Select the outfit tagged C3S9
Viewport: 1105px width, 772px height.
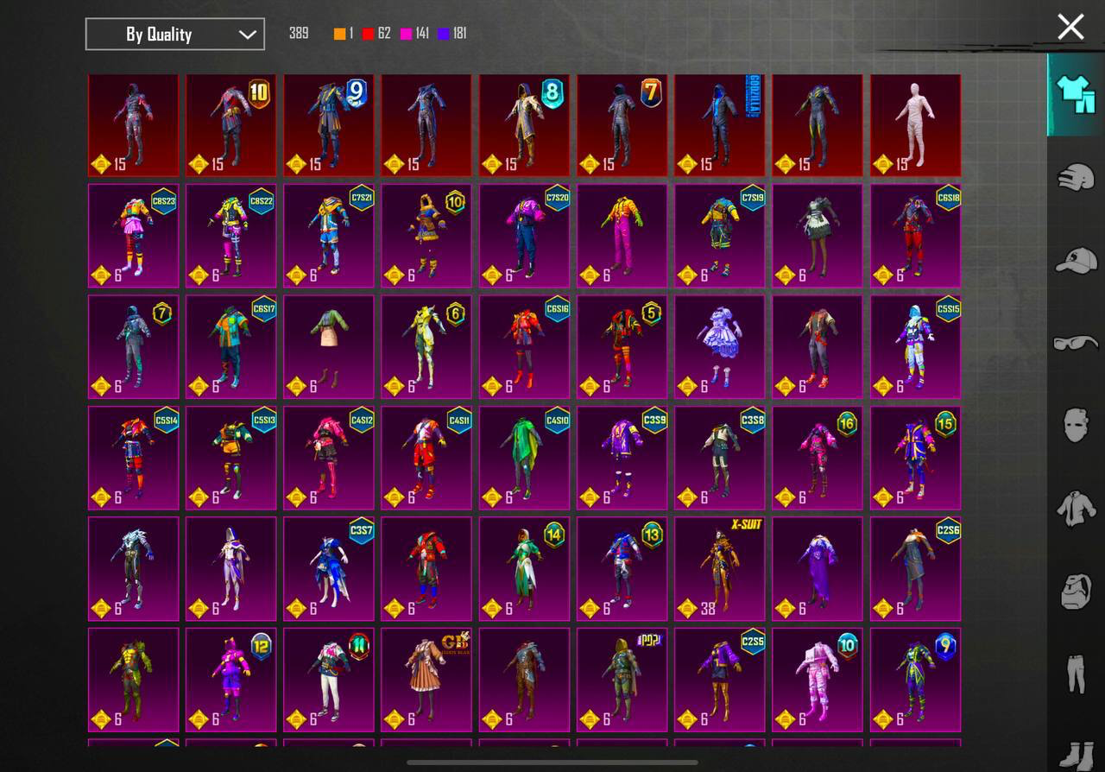[622, 458]
